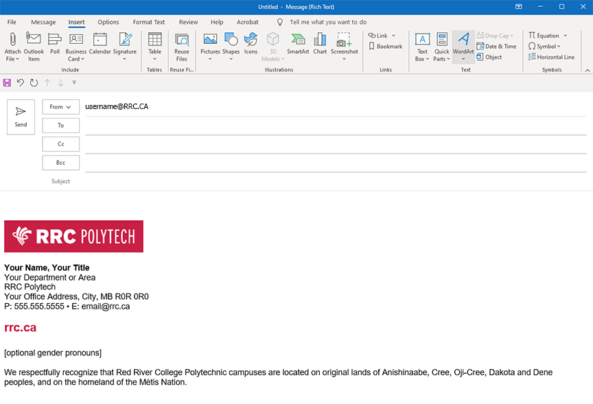Click the Attach File icon
This screenshot has width=593, height=404.
pyautogui.click(x=12, y=41)
